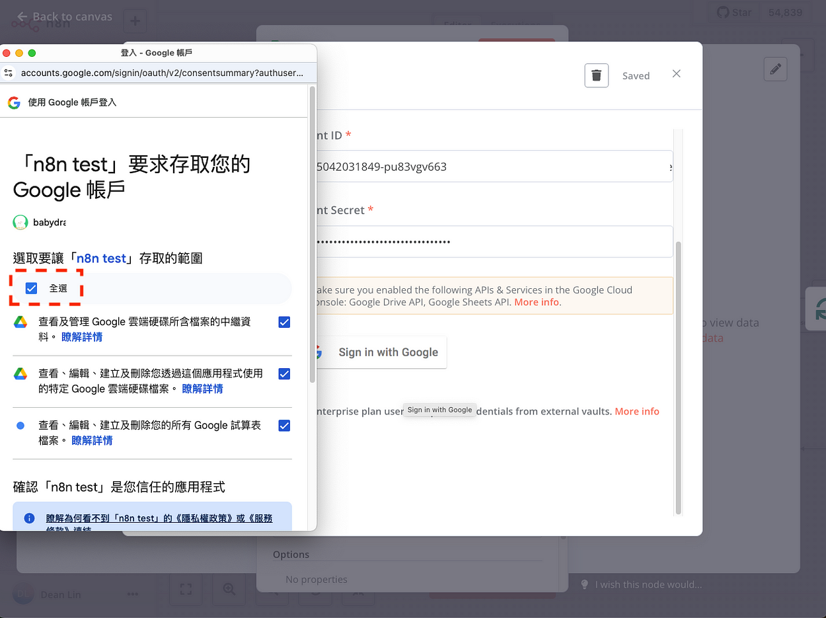Image resolution: width=826 pixels, height=618 pixels.
Task: Click the green refresh icon on the side edge
Action: [818, 309]
